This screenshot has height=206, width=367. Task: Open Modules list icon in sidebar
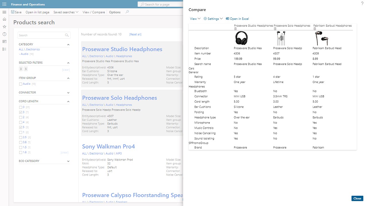click(x=4, y=49)
